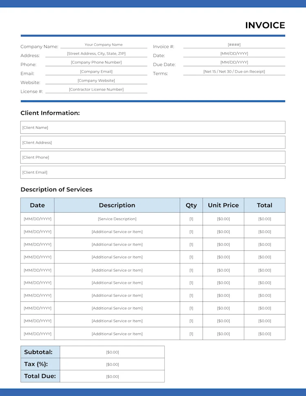
Task: Click the Subtotal label
Action: 38,352
